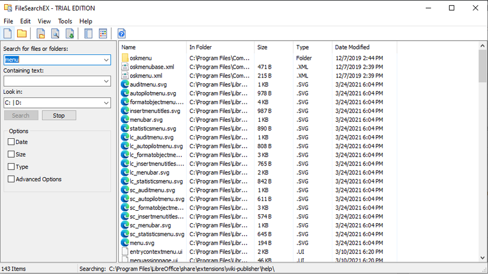Open the File menu
Viewport: 488px width, 274px height.
tap(8, 21)
